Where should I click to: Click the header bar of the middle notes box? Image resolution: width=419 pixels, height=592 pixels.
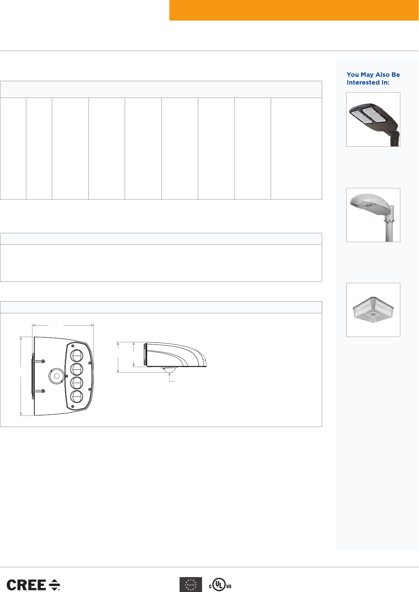pos(161,239)
